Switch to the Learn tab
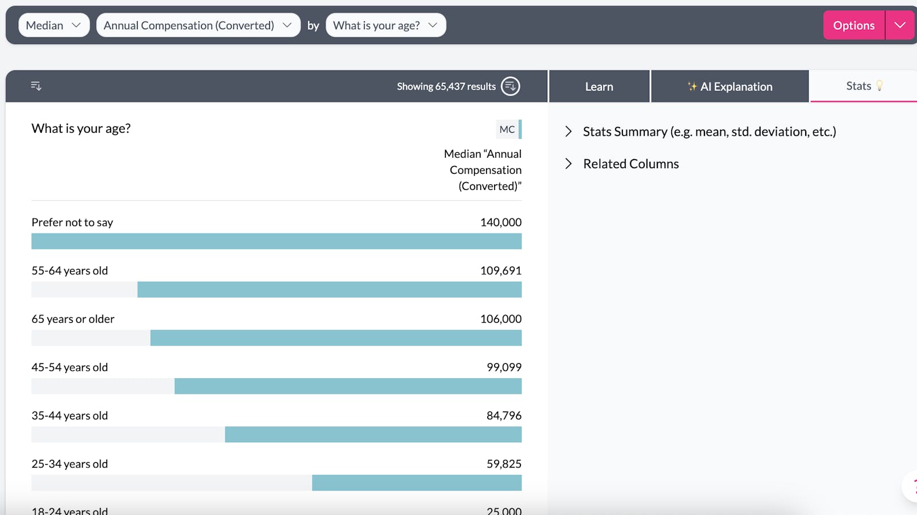 [x=599, y=86]
